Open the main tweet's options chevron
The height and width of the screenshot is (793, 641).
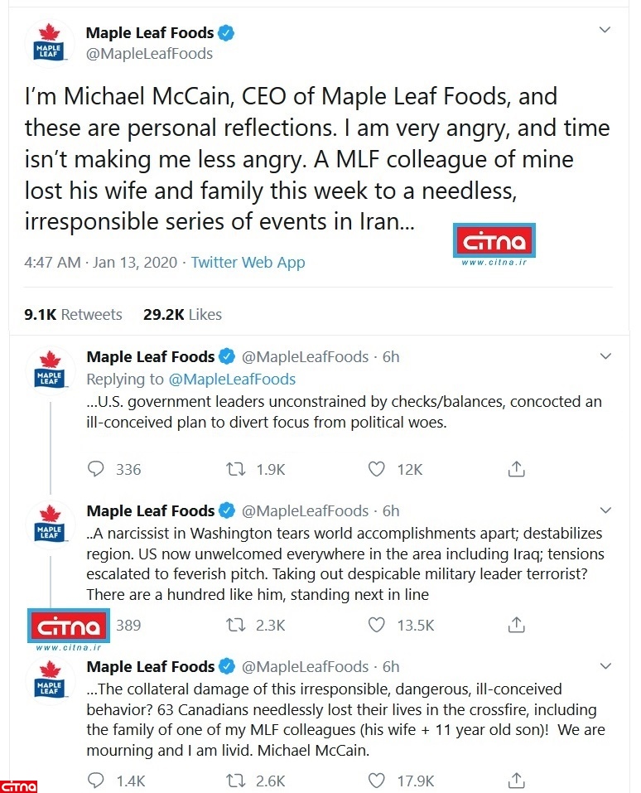tap(605, 30)
